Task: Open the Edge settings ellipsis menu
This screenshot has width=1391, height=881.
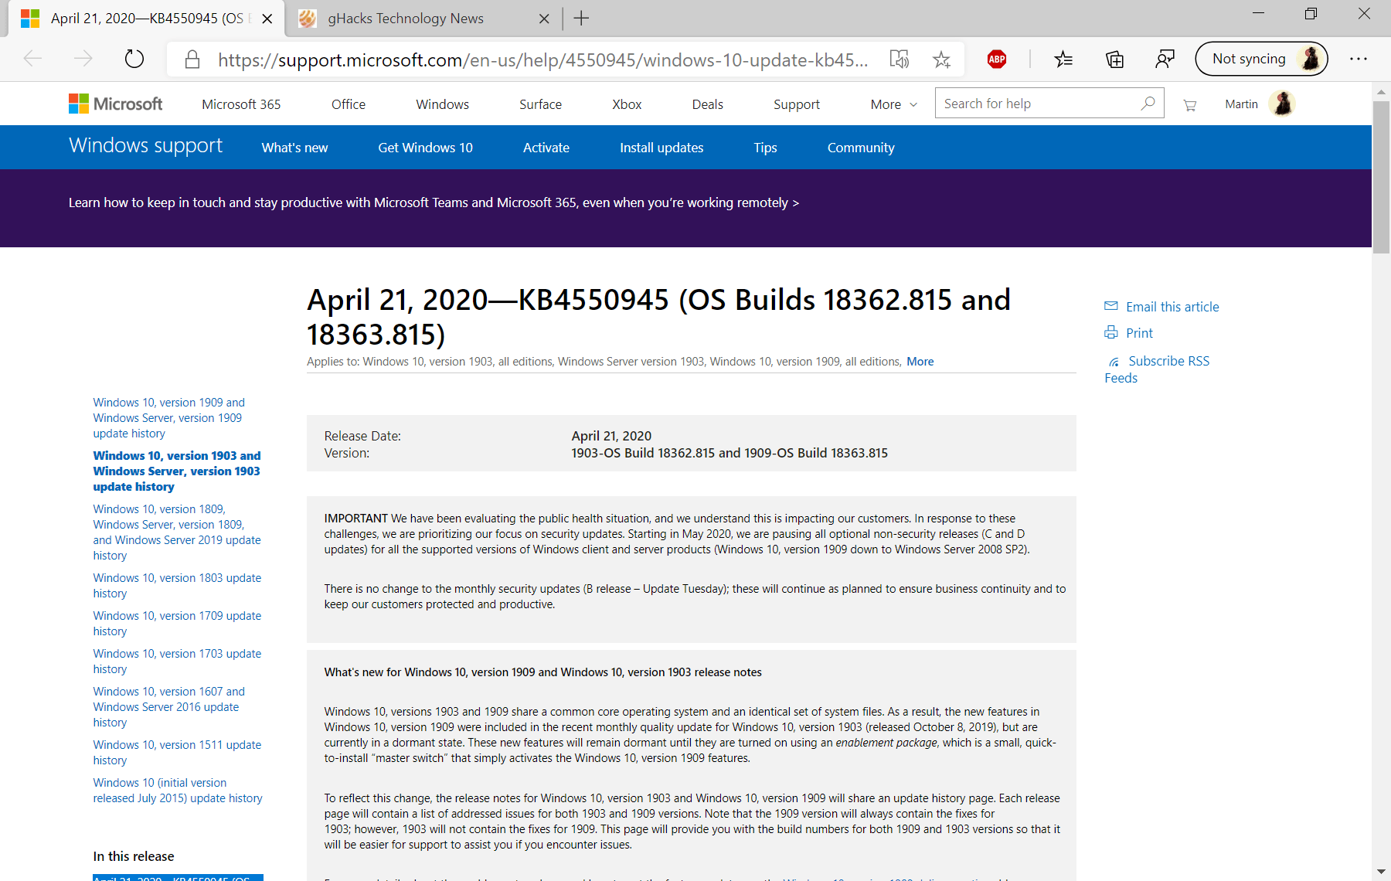Action: pyautogui.click(x=1359, y=59)
